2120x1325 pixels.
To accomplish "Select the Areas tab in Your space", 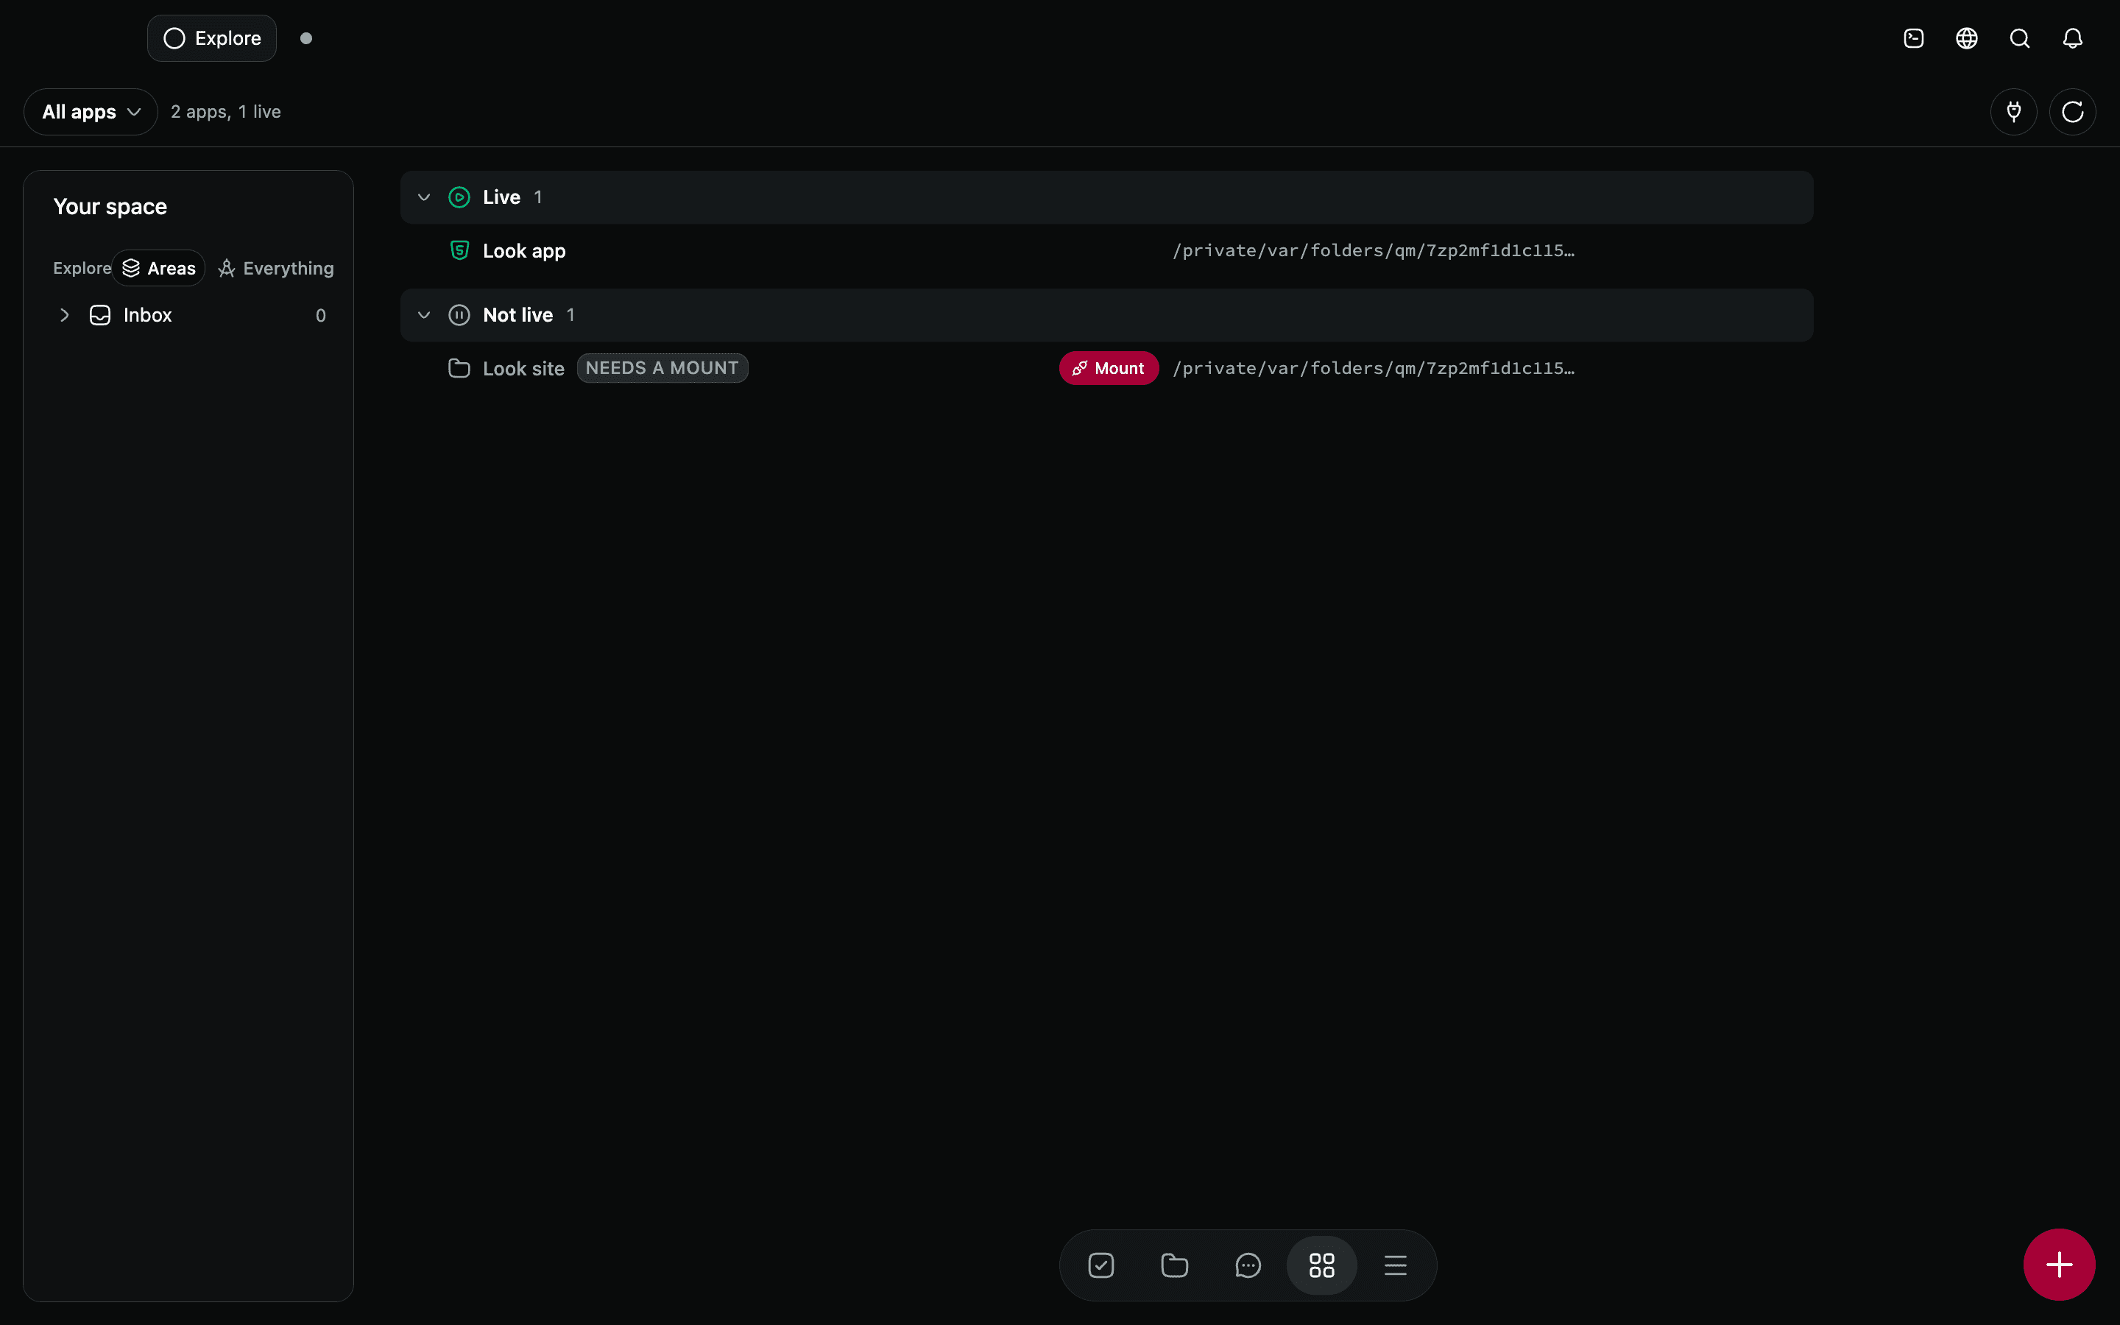I will 158,268.
